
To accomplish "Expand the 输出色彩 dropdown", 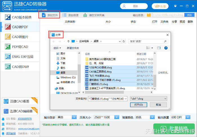I will 74,117.
